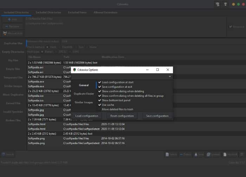
Task: Click the Czkawka shield icon in Options title bar
Action: click(x=75, y=70)
